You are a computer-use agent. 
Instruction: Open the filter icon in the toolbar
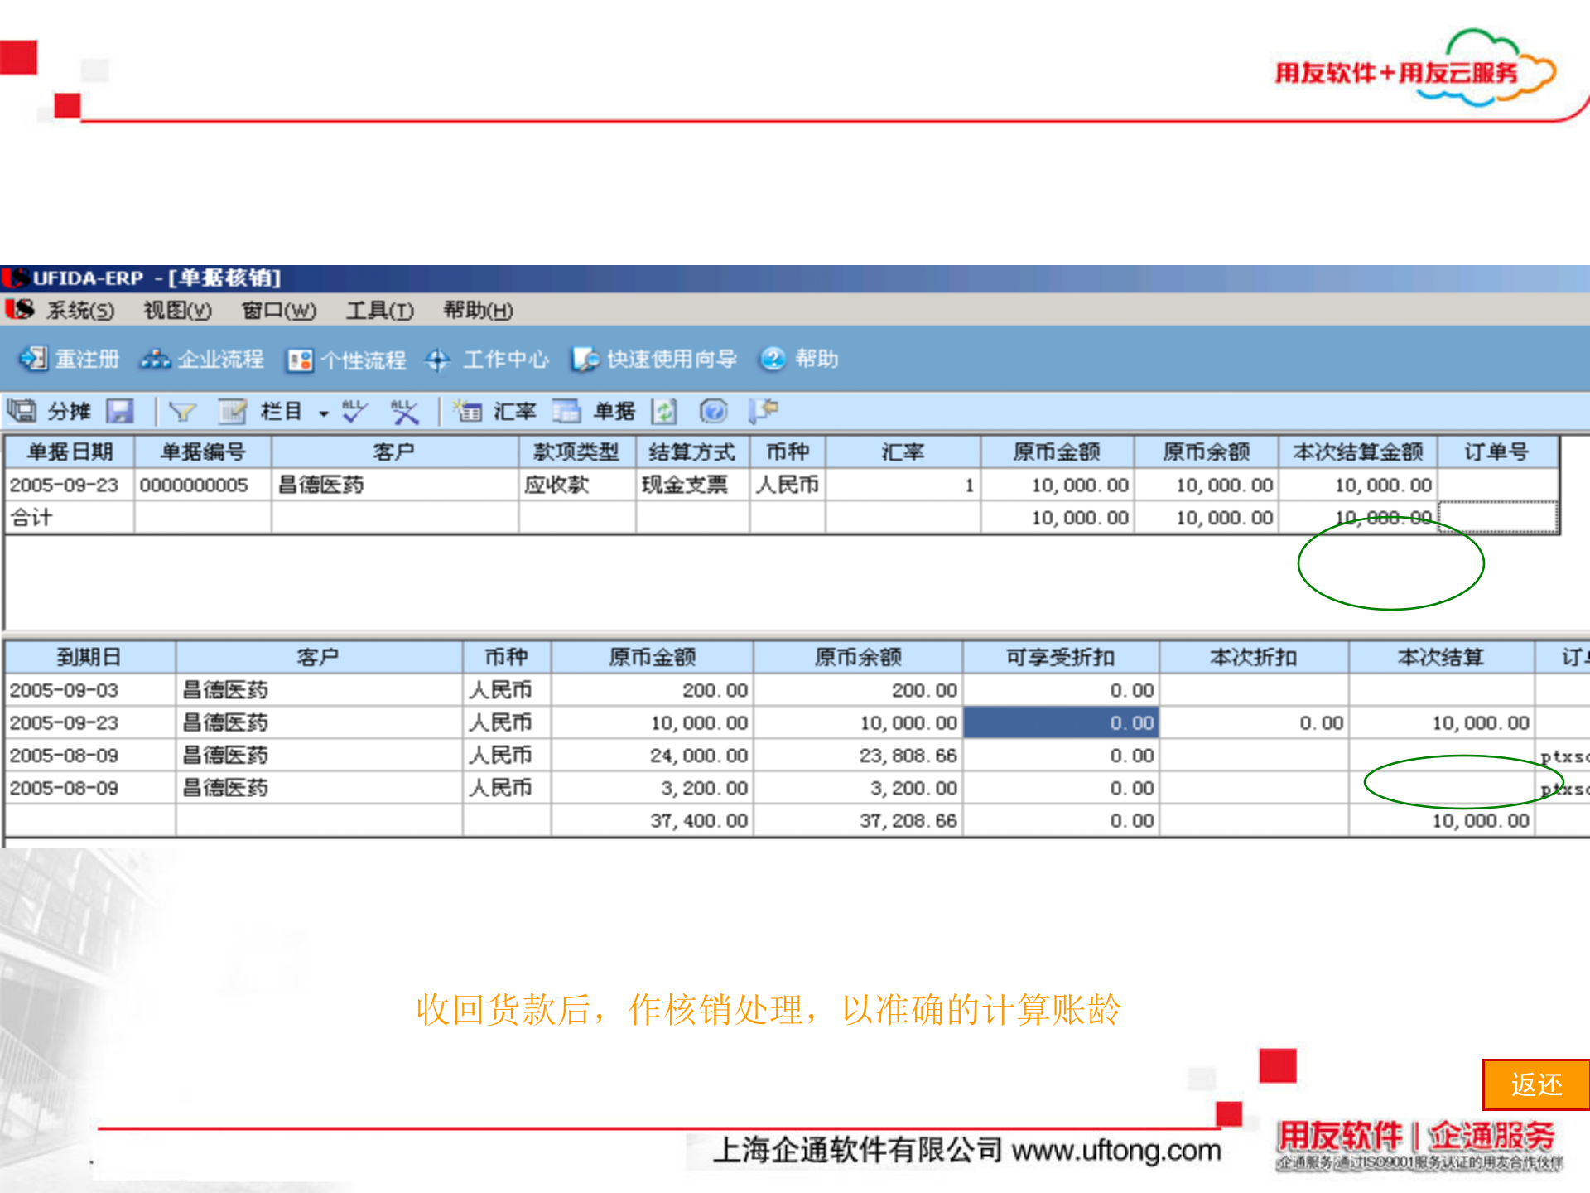(x=183, y=411)
